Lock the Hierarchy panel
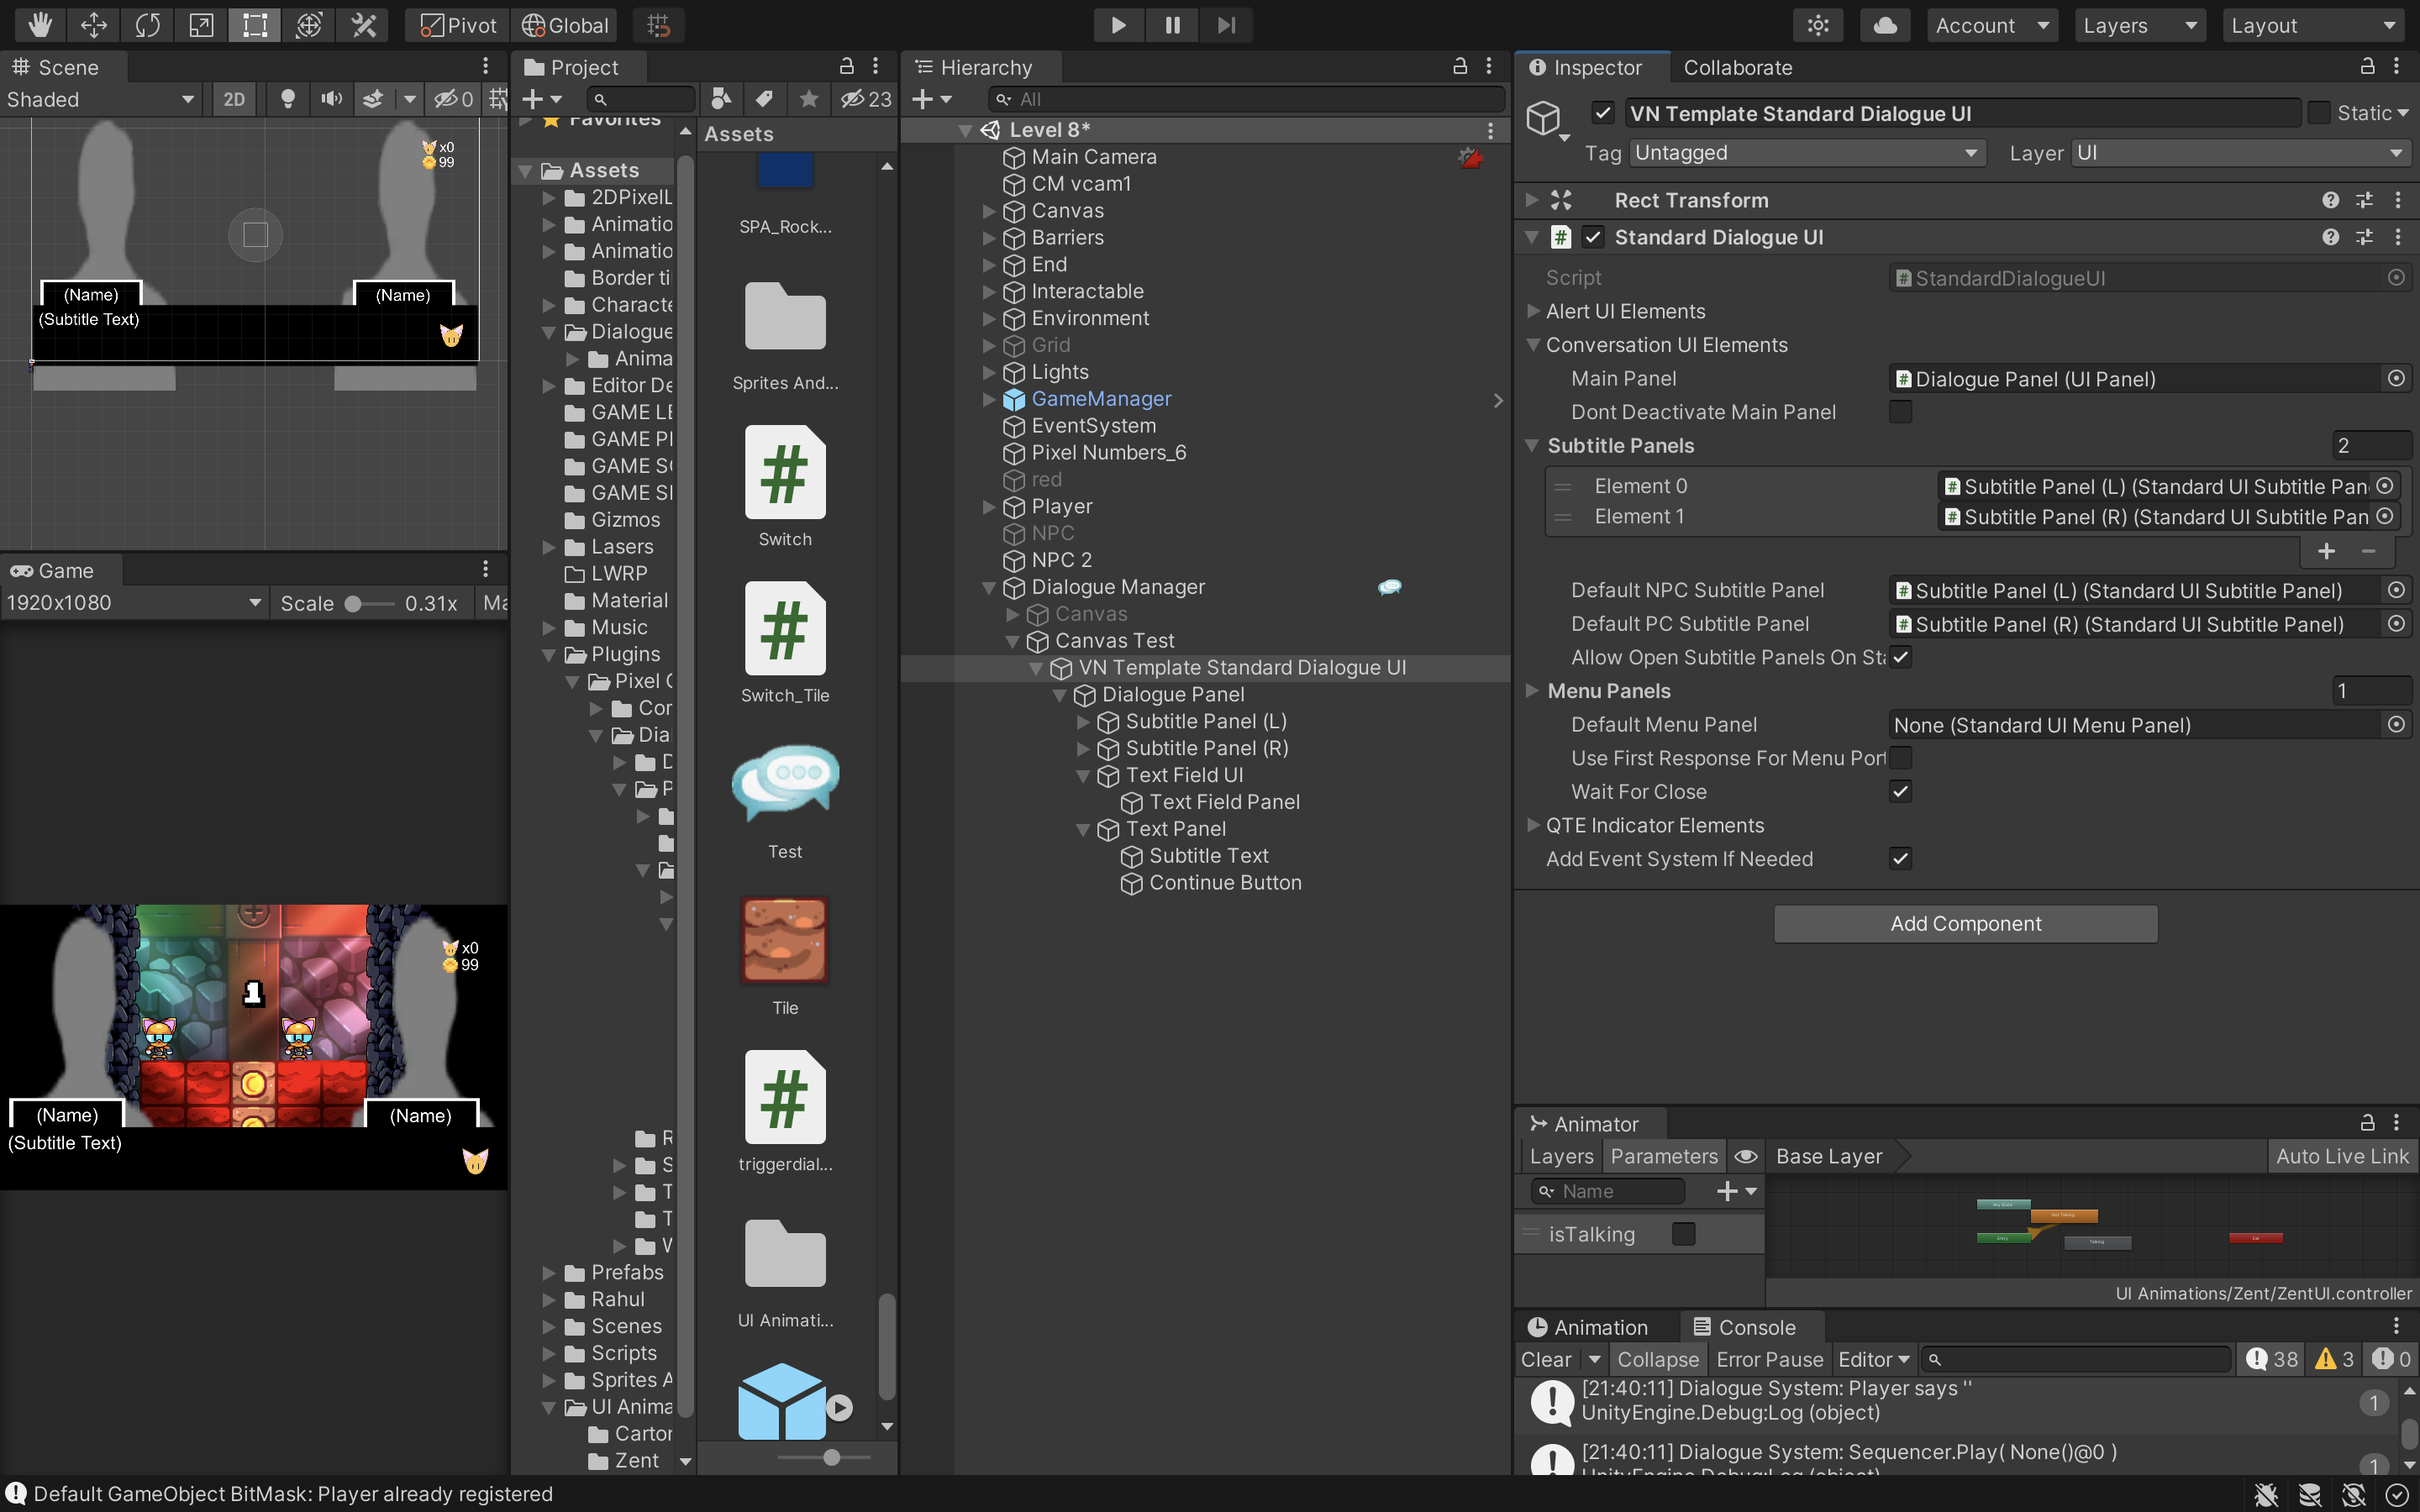 point(1459,66)
